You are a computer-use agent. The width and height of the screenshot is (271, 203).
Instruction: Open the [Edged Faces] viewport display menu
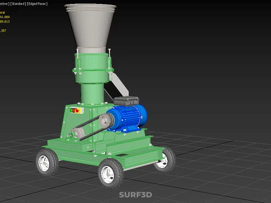coord(37,4)
